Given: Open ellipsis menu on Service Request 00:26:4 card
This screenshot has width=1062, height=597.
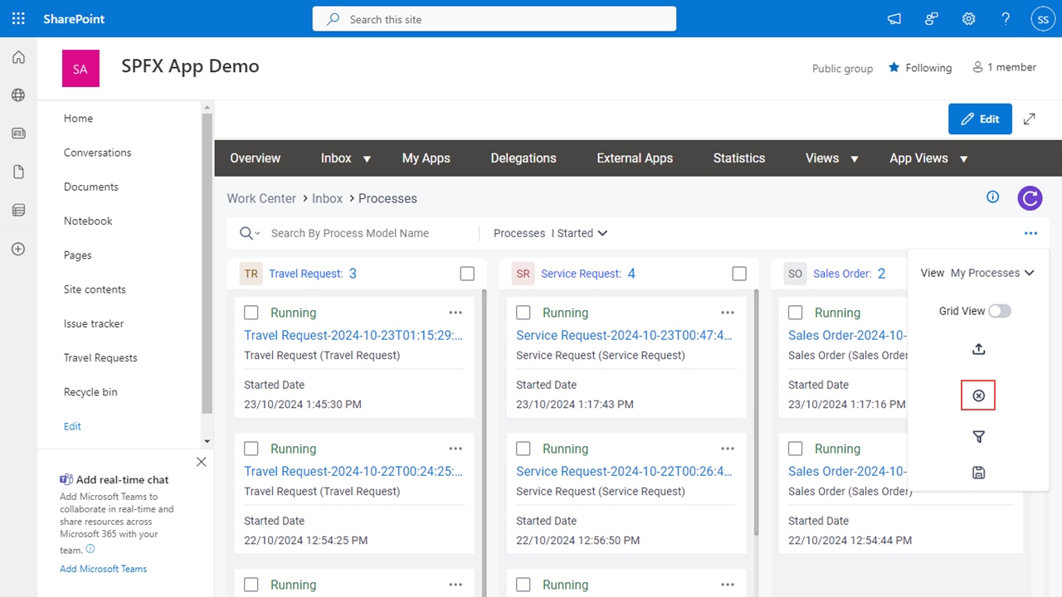Looking at the screenshot, I should 728,449.
